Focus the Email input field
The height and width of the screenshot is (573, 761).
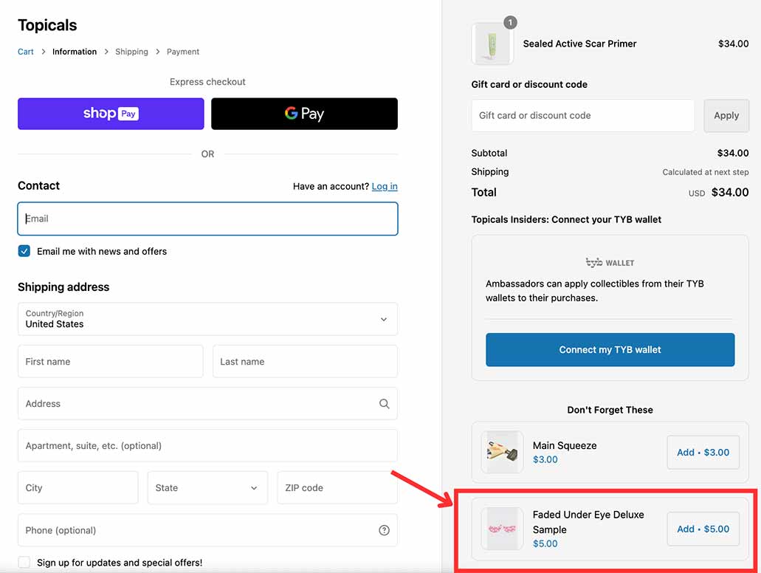click(207, 219)
